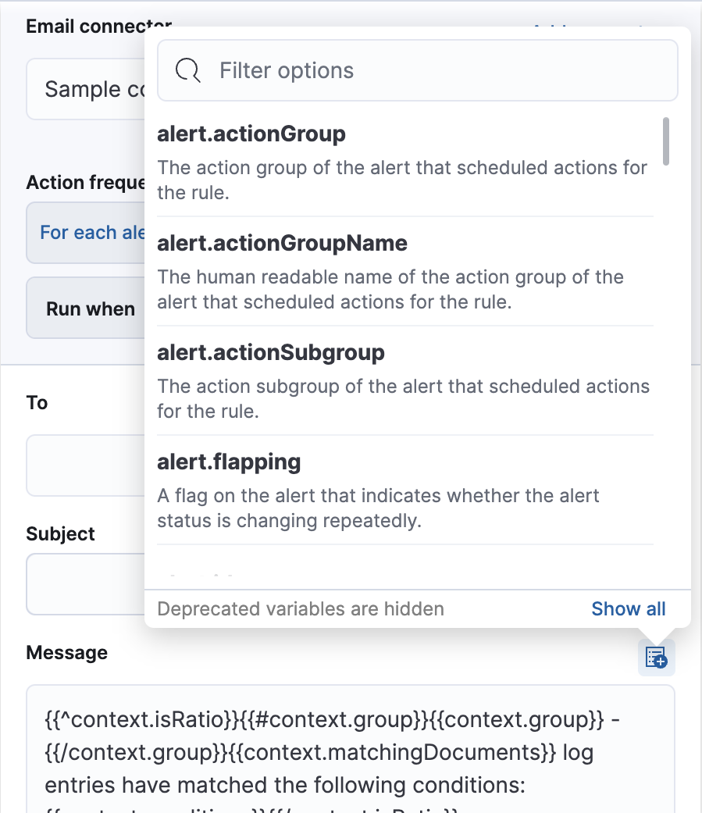Open the Sample connector selector
702x813 pixels.
click(86, 88)
